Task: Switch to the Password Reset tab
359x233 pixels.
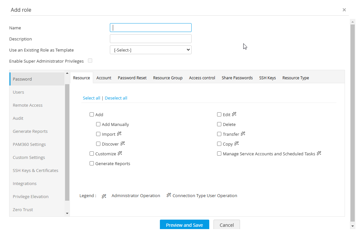Action: (x=132, y=78)
